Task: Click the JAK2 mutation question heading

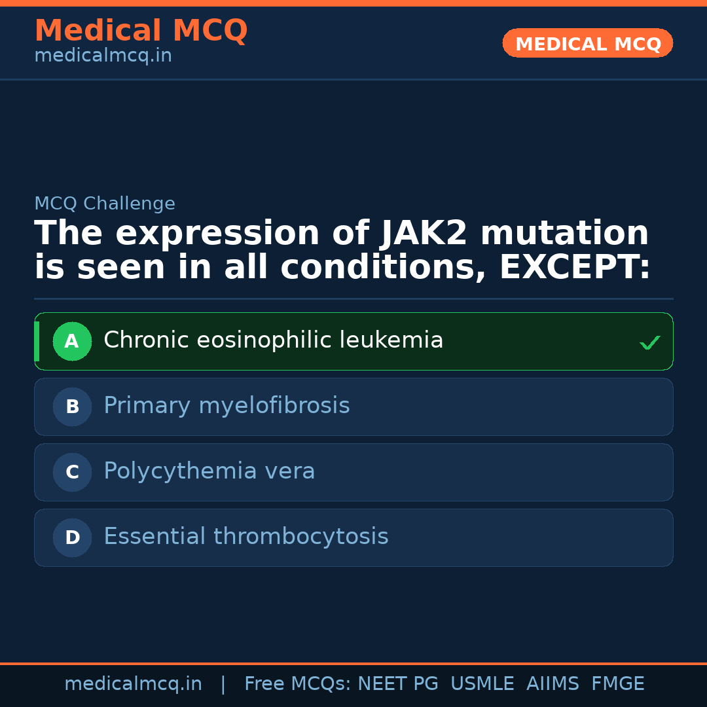Action: [342, 251]
